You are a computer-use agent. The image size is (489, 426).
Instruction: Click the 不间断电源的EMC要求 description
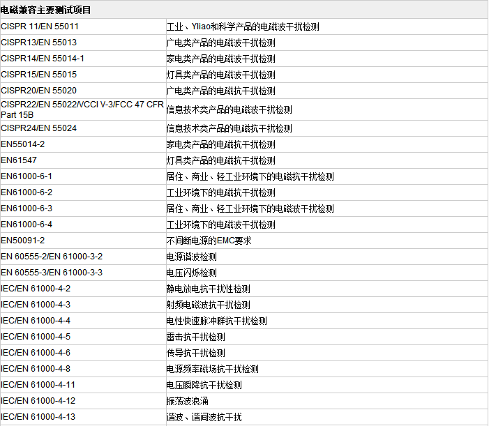209,241
